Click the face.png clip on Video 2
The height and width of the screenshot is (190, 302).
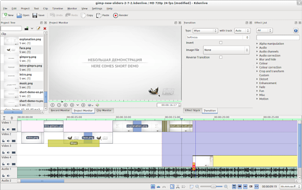point(88,138)
